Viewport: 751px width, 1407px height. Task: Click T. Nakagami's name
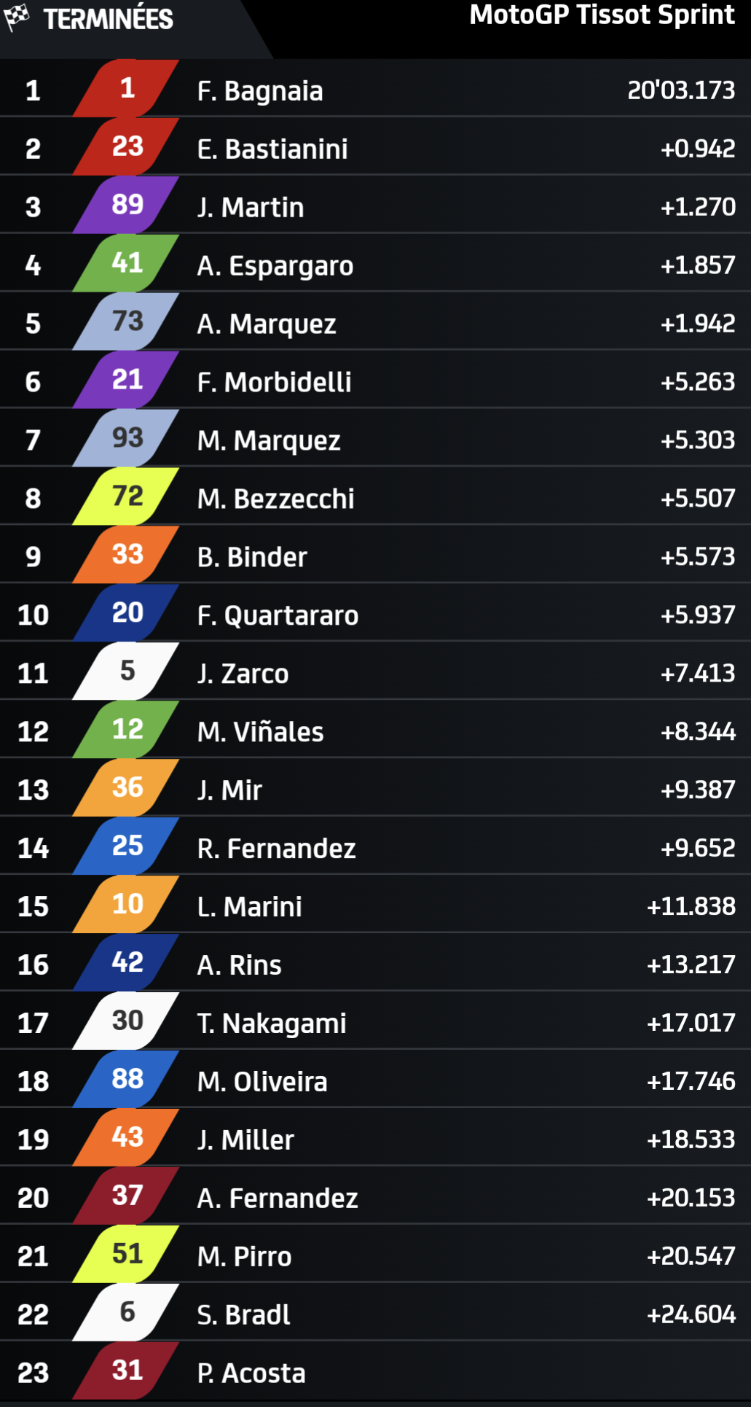point(272,1024)
